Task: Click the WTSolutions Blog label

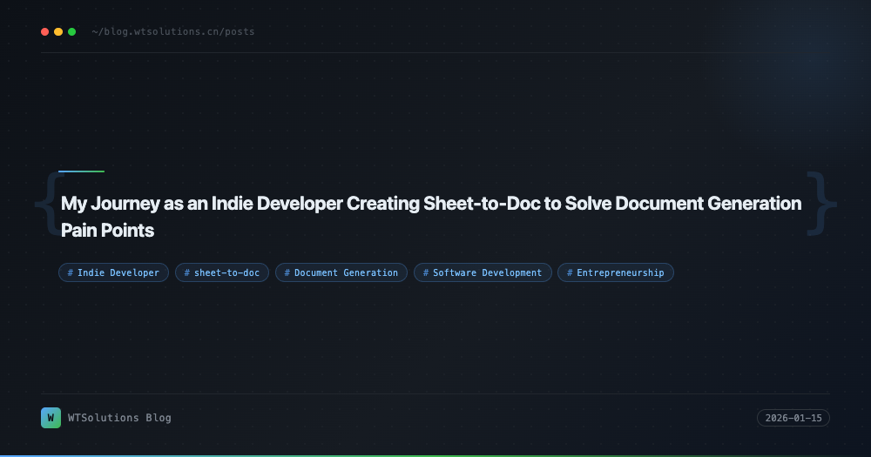Action: pos(119,418)
